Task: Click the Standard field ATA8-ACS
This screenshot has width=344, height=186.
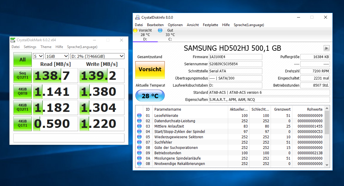Action: [x=269, y=93]
